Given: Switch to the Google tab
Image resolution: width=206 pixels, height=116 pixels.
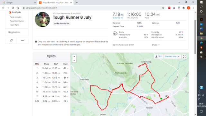Looking at the screenshot, I should point(19,3).
